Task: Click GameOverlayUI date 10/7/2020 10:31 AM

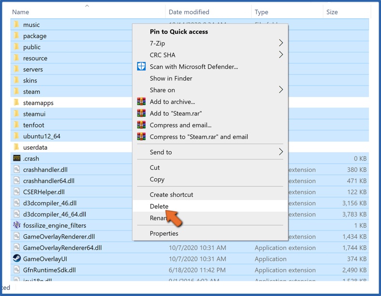Action: 197,259
